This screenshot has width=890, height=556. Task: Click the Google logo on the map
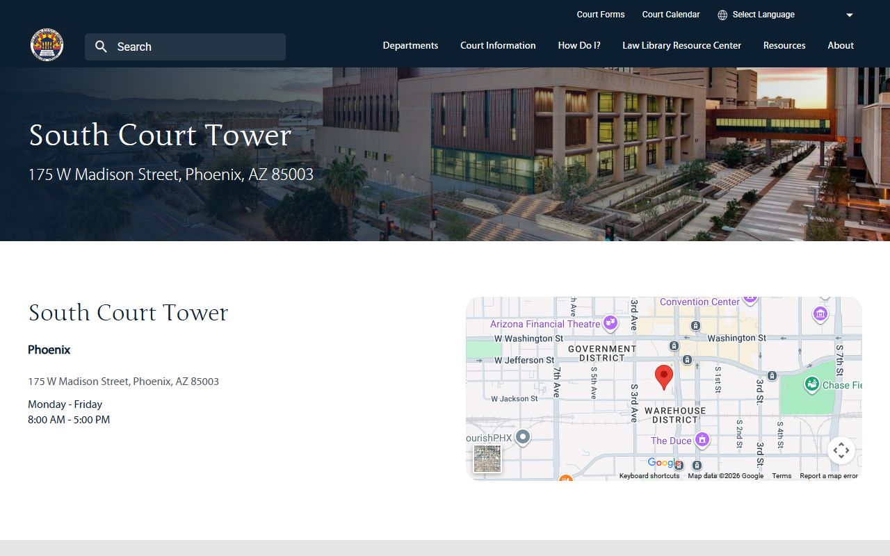(664, 463)
